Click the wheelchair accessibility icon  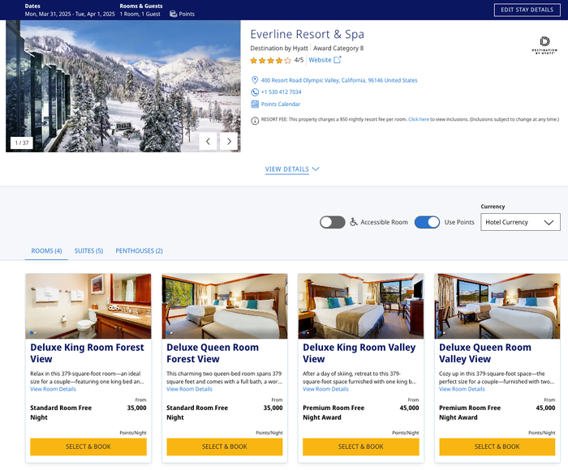354,222
